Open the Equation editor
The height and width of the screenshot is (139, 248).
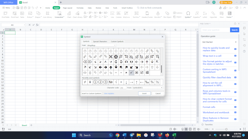point(197,15)
